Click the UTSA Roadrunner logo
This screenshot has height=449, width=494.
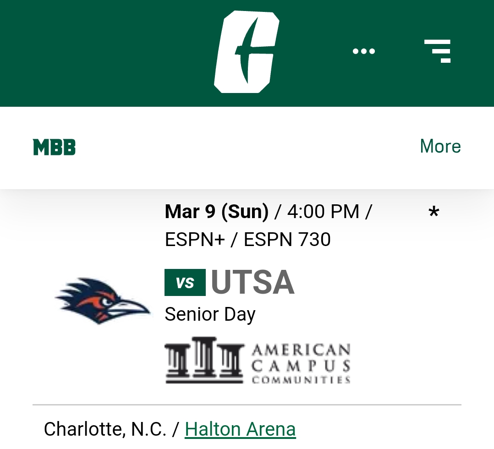(x=102, y=301)
